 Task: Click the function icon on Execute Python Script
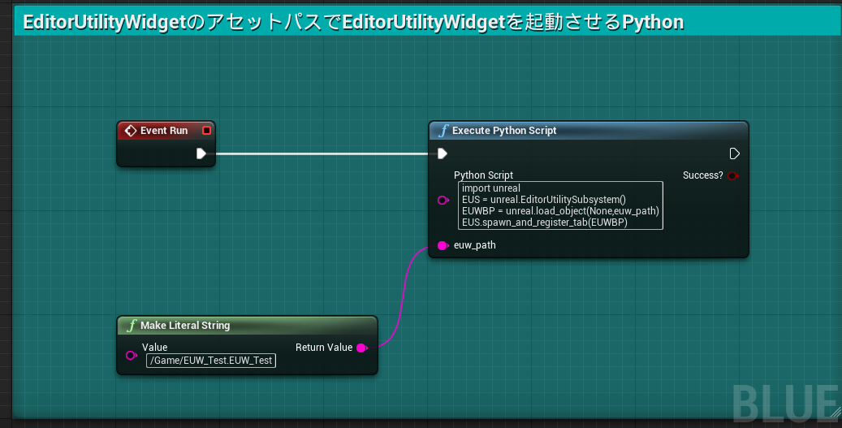point(443,131)
